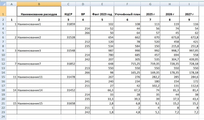Click the 'КЦСР' header cell
The height and width of the screenshot is (120, 204).
pyautogui.click(x=68, y=11)
